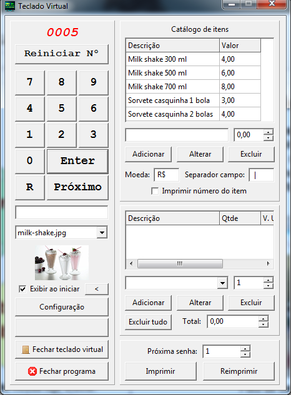Image resolution: width=291 pixels, height=395 pixels.
Task: Decrease order quantity spinner down
Action: point(269,286)
